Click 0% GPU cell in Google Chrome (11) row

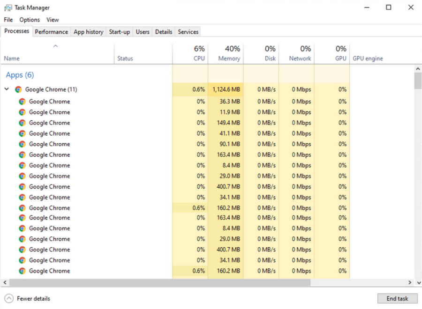click(x=332, y=89)
